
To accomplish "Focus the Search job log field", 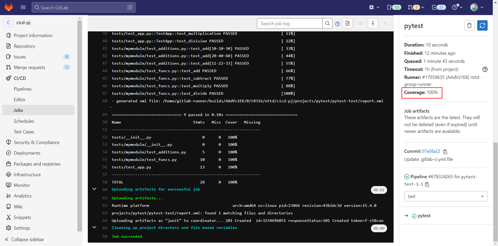I will click(x=289, y=24).
